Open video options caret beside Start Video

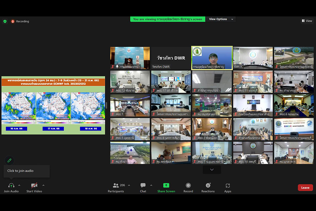coord(43,185)
